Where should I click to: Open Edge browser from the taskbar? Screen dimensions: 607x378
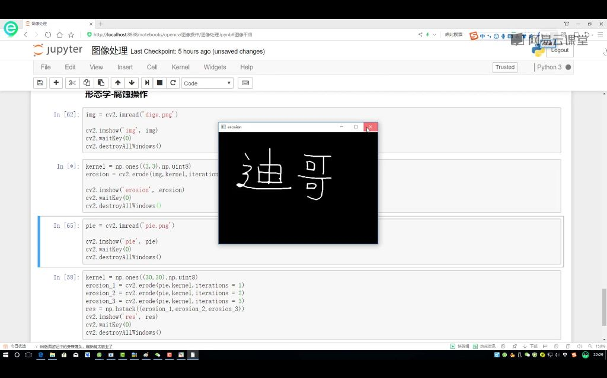[x=40, y=355]
